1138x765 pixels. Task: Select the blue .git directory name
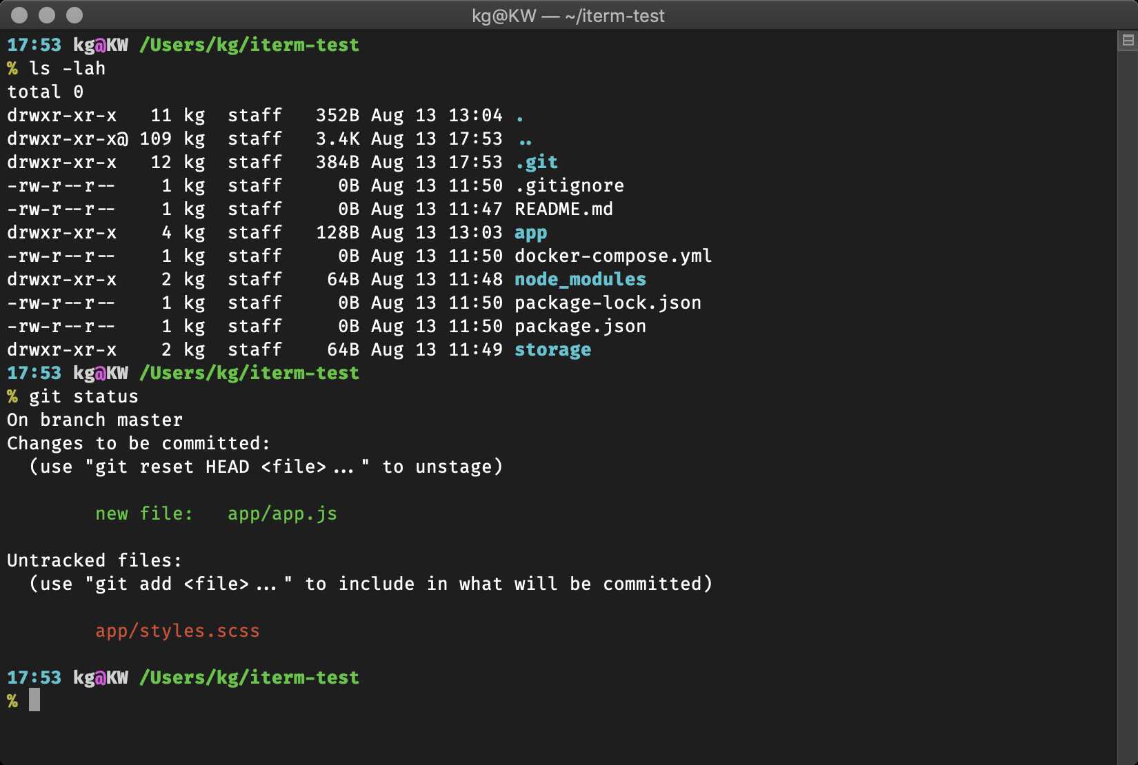537,162
